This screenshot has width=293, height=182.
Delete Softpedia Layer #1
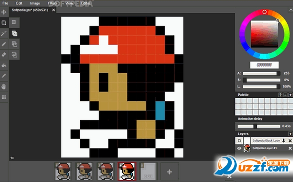[290, 148]
